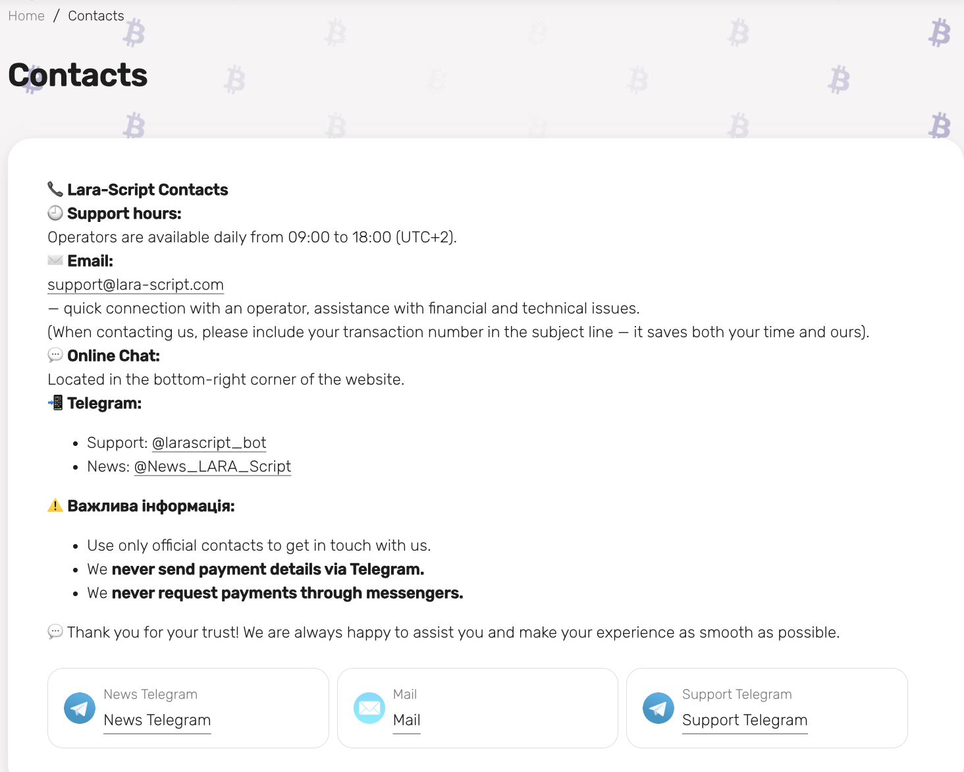Click the envelope emoji beside Email heading
Screen dimensions: 964x772
coord(55,261)
